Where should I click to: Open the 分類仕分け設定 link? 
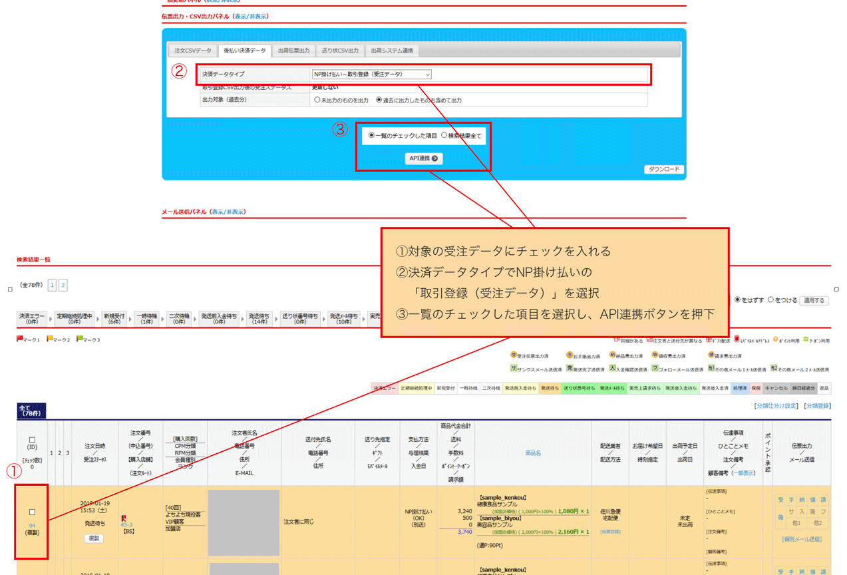775,405
